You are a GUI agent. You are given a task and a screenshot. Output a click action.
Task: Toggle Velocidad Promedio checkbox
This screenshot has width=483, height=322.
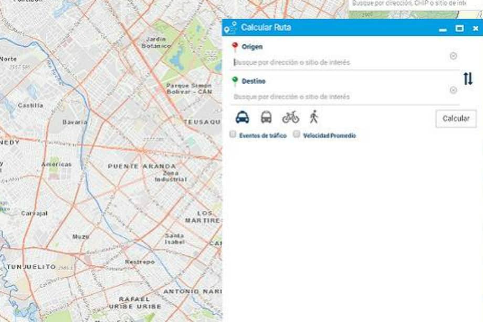297,134
